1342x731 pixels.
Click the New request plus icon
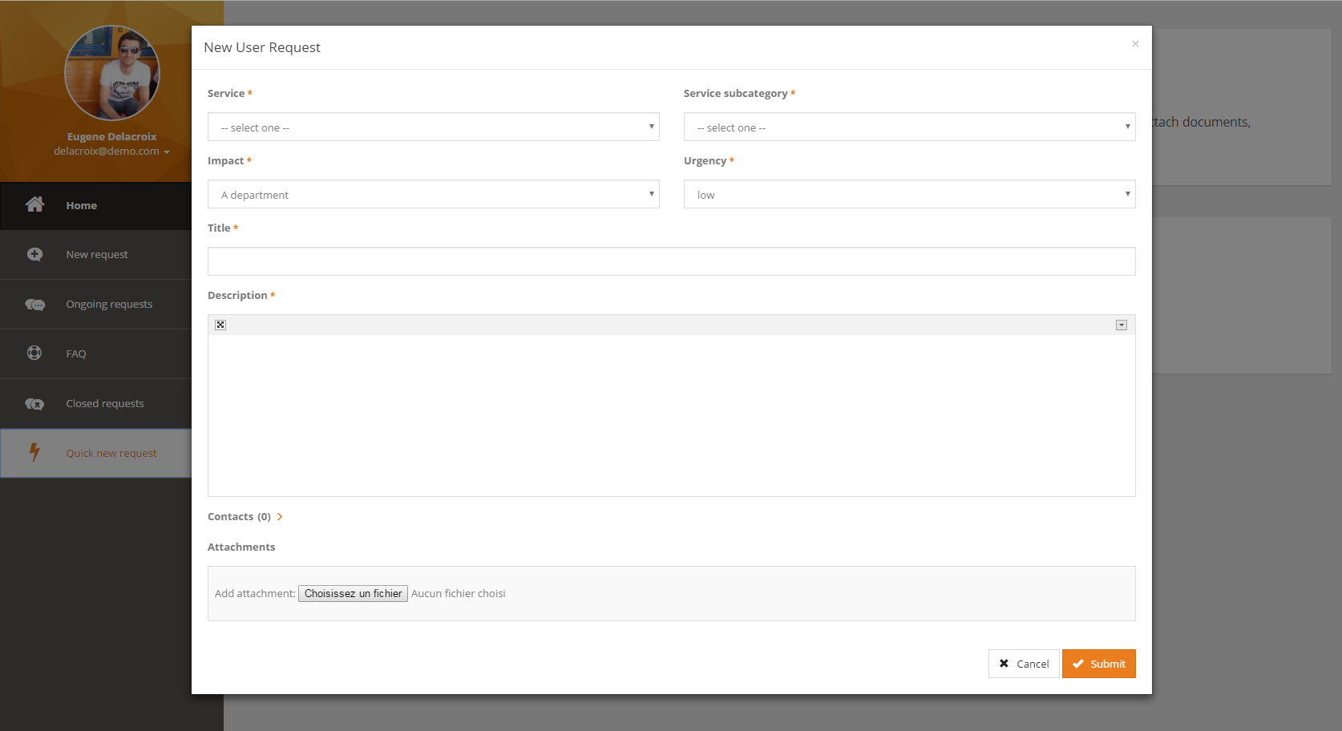[x=34, y=255]
